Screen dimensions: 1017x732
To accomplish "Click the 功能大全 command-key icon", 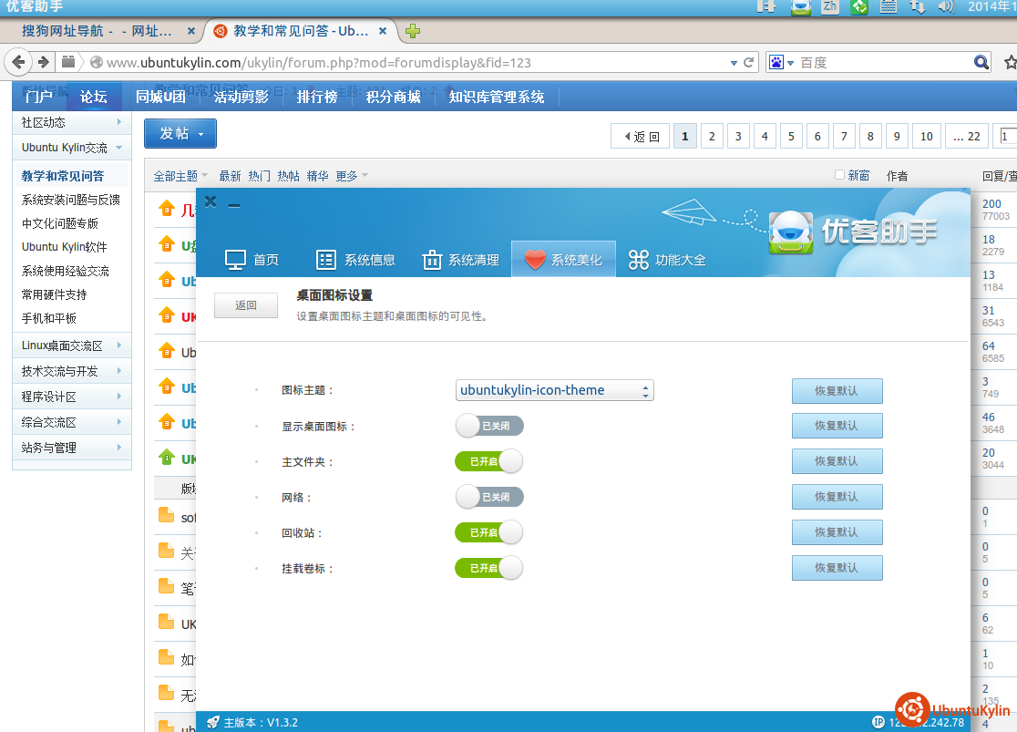I will (639, 260).
